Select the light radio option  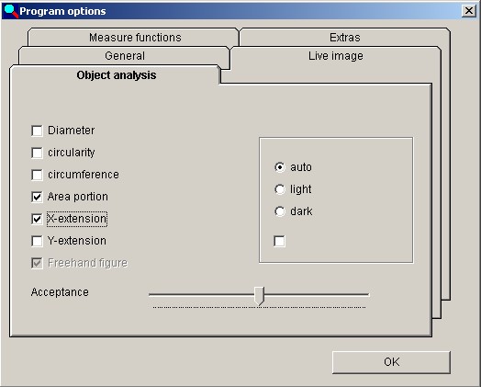[280, 189]
